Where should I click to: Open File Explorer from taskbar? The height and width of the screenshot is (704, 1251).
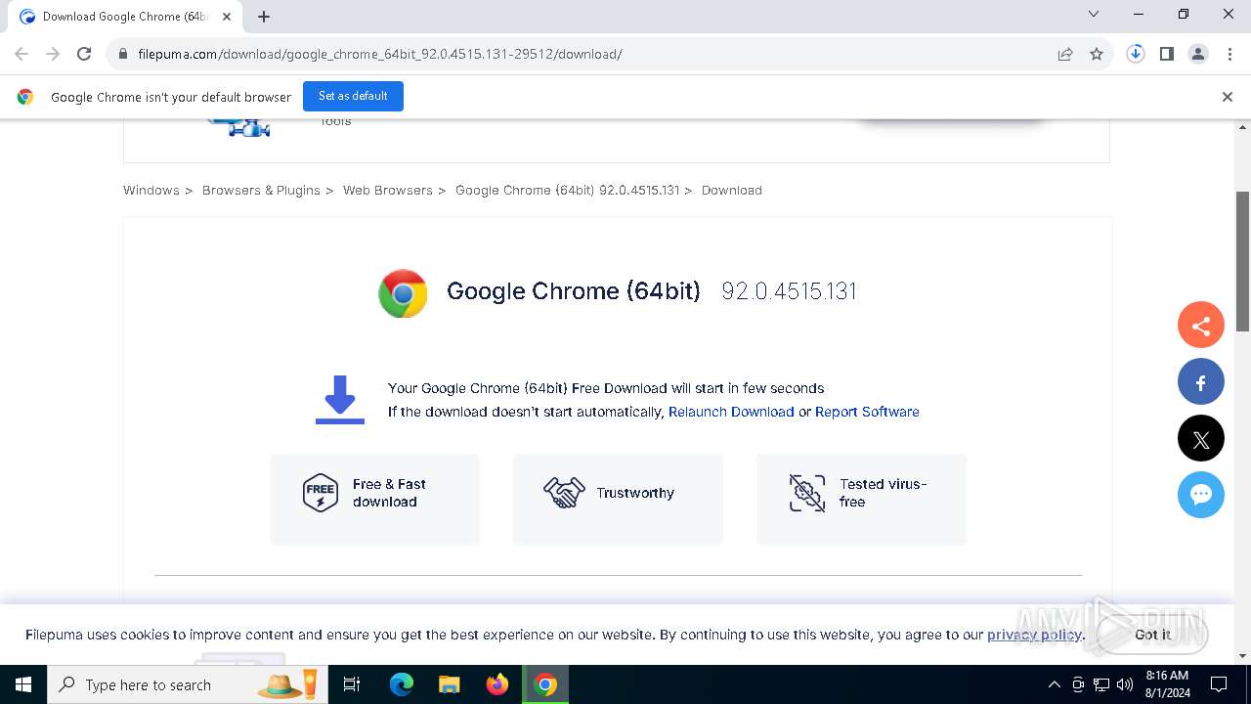coord(449,684)
